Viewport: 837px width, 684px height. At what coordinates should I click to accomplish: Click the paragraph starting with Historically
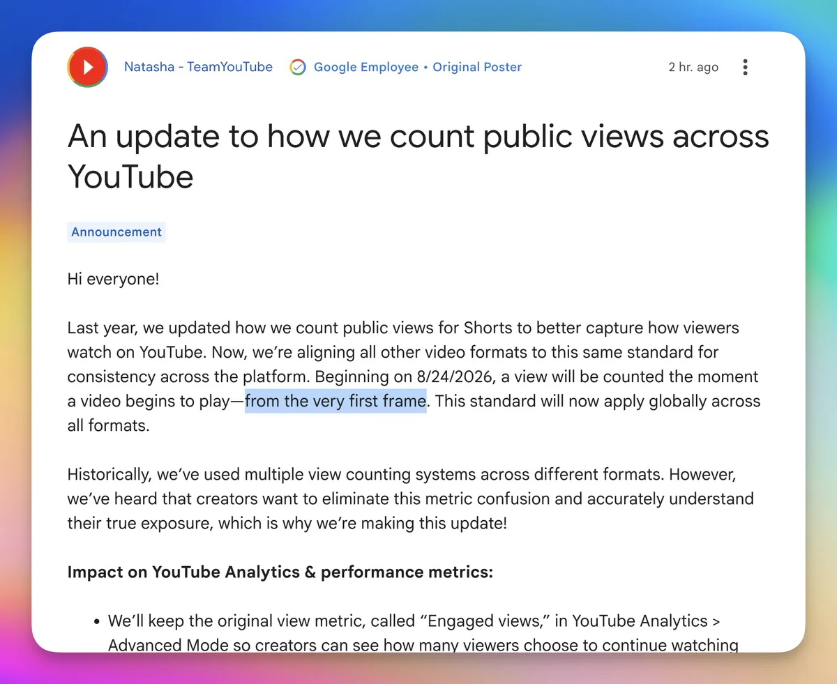[411, 499]
